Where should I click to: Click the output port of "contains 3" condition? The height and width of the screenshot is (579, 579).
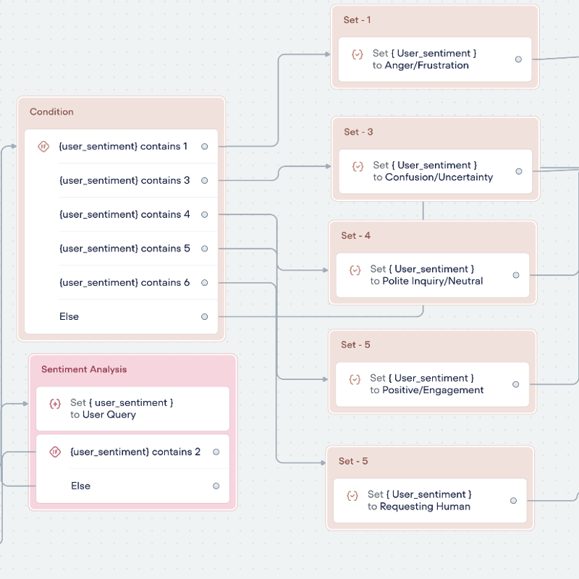pyautogui.click(x=205, y=180)
